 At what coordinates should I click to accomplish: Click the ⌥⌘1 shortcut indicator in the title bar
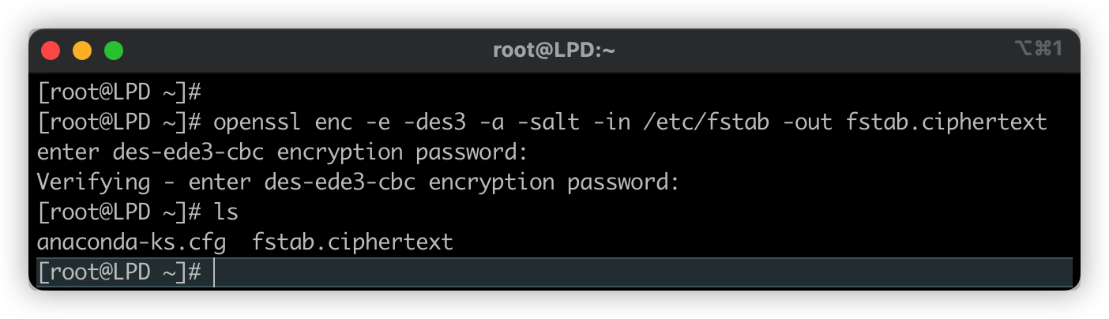click(1038, 50)
